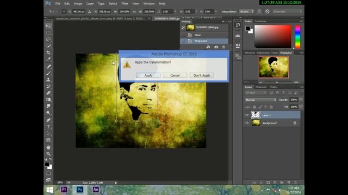The image size is (348, 195).
Task: Open the Opacity slider dropdown arrow
Action: (301, 100)
